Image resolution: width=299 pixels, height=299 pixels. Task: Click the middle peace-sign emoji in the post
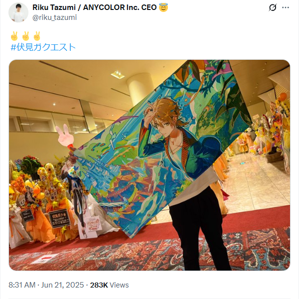(25, 36)
